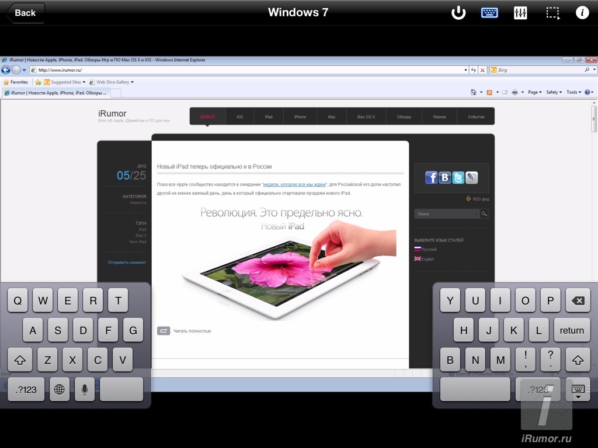Open the Twitter social icon
This screenshot has height=448, width=598.
coord(458,177)
